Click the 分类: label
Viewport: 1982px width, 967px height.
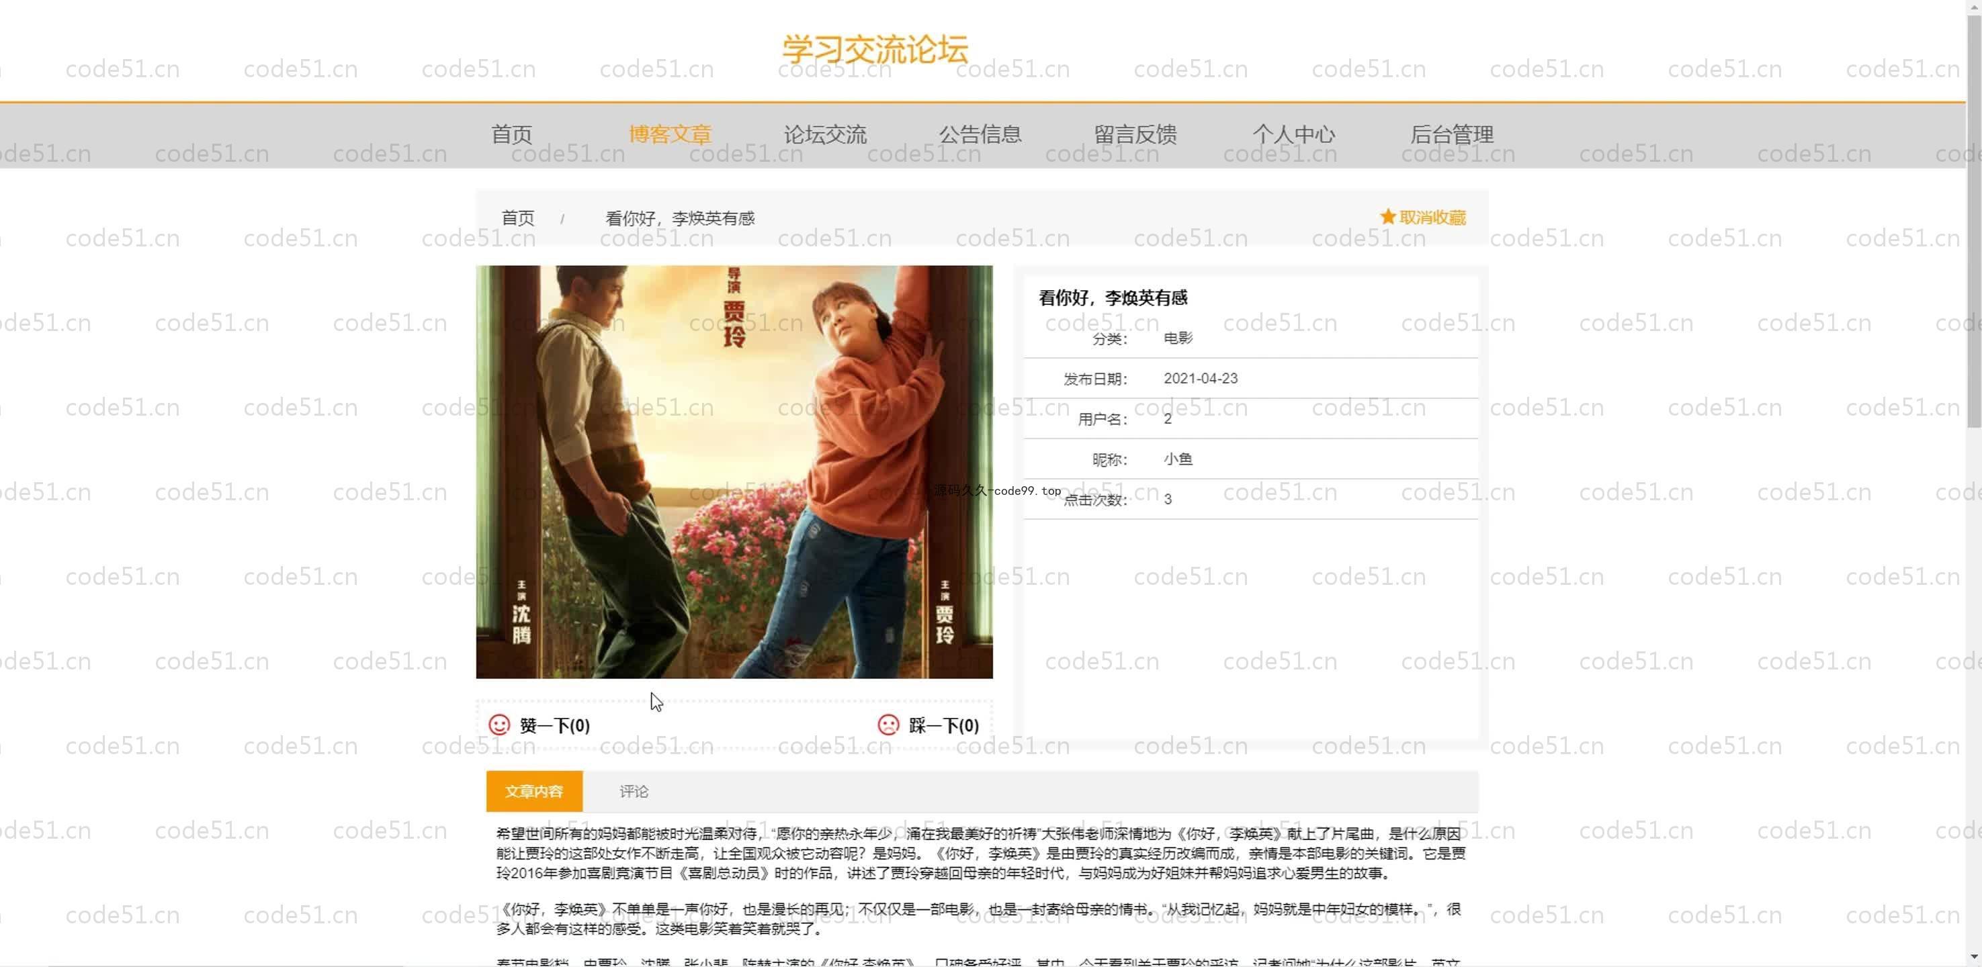pos(1109,338)
